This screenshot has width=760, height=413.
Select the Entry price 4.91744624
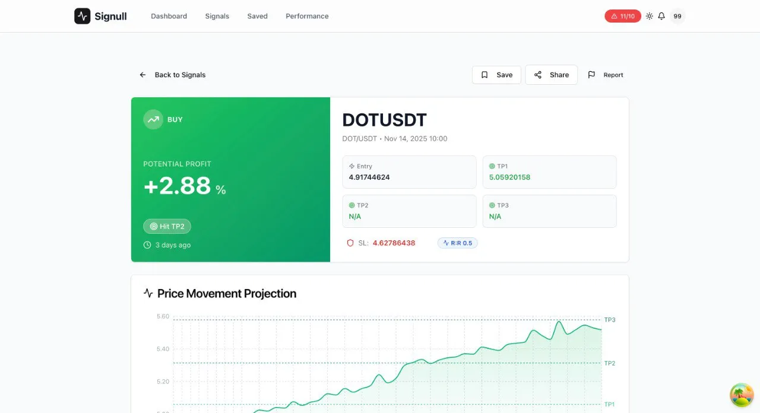[369, 177]
